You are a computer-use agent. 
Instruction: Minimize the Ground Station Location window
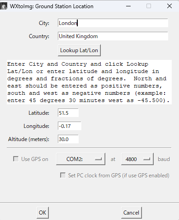(x=128, y=6)
